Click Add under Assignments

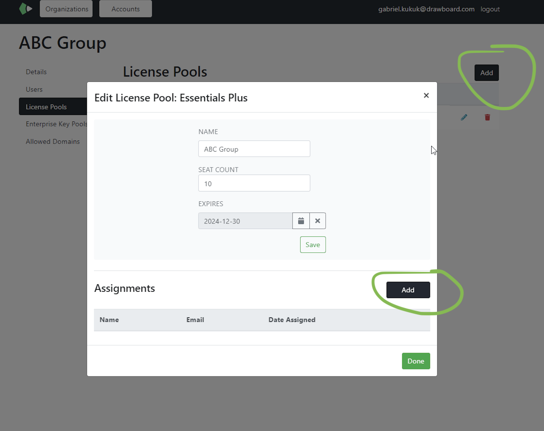click(408, 290)
